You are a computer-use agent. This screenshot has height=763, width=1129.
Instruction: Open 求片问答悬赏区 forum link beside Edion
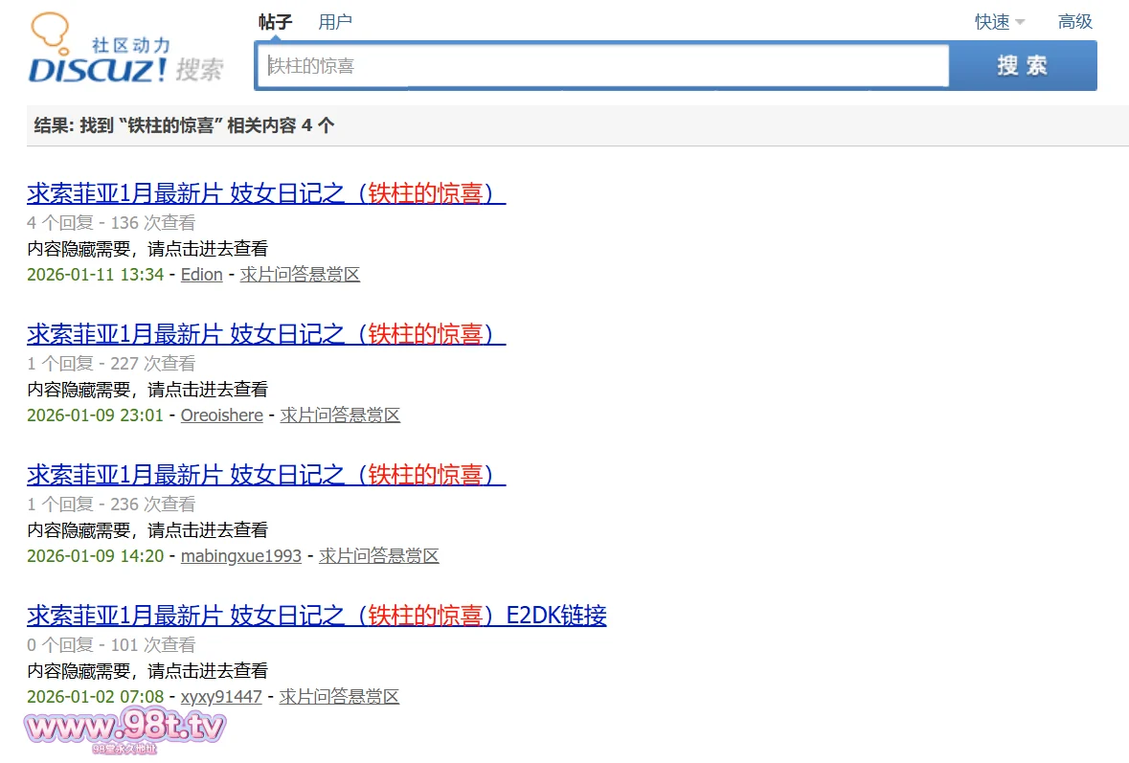click(x=300, y=275)
